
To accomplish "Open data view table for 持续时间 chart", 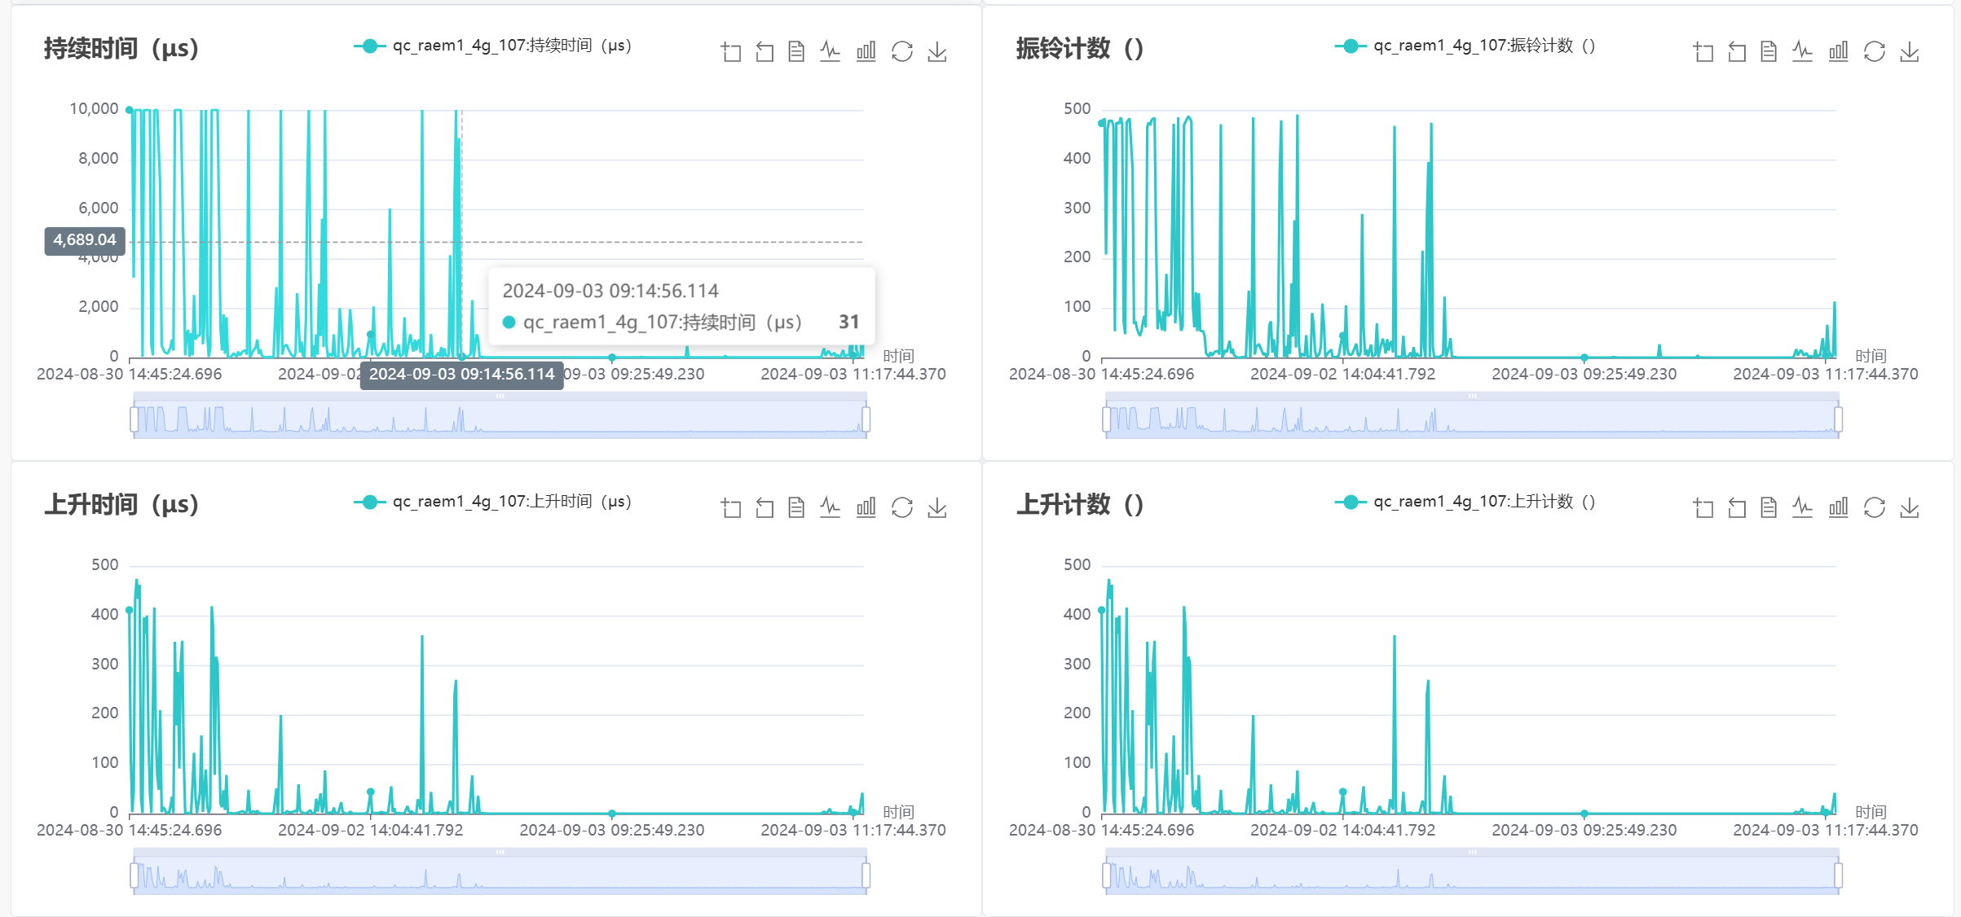I will [796, 50].
